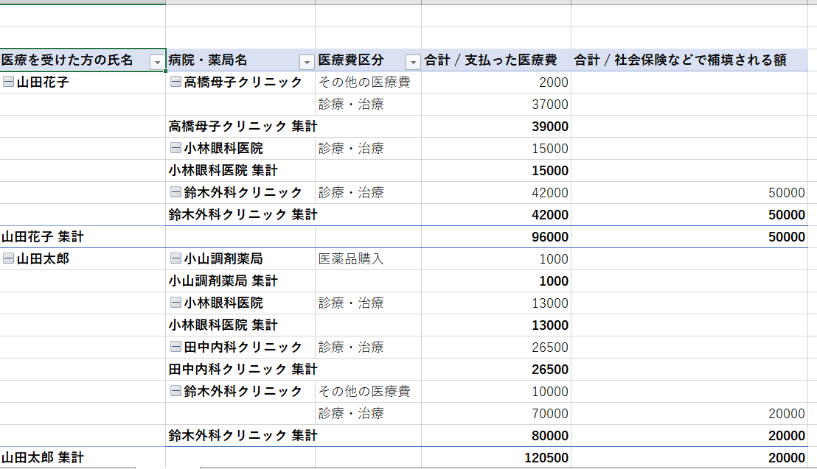
Task: Collapse 鈴木外科クリニック under 山田太郎
Action: pos(175,391)
